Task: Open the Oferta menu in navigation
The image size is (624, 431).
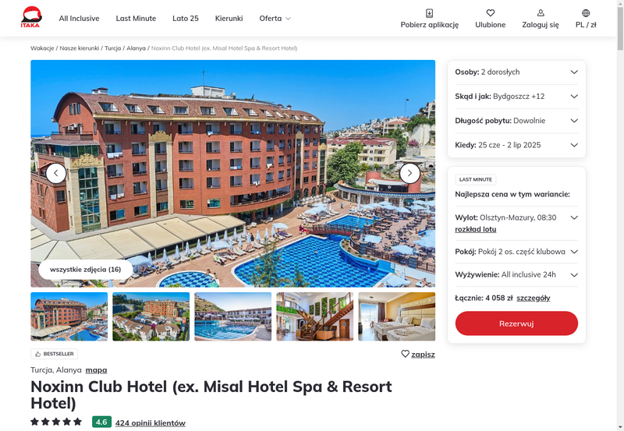Action: click(x=275, y=18)
